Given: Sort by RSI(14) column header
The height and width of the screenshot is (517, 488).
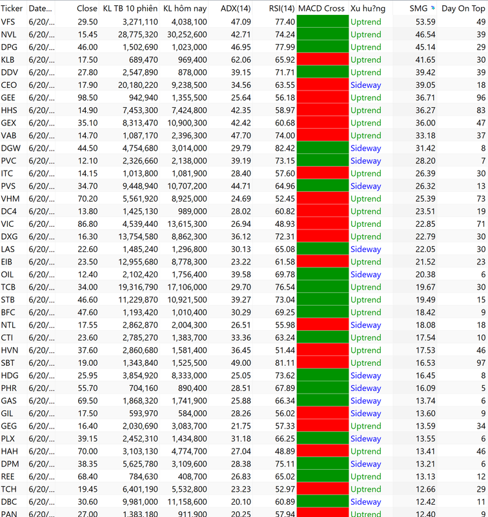Looking at the screenshot, I should click(x=281, y=8).
